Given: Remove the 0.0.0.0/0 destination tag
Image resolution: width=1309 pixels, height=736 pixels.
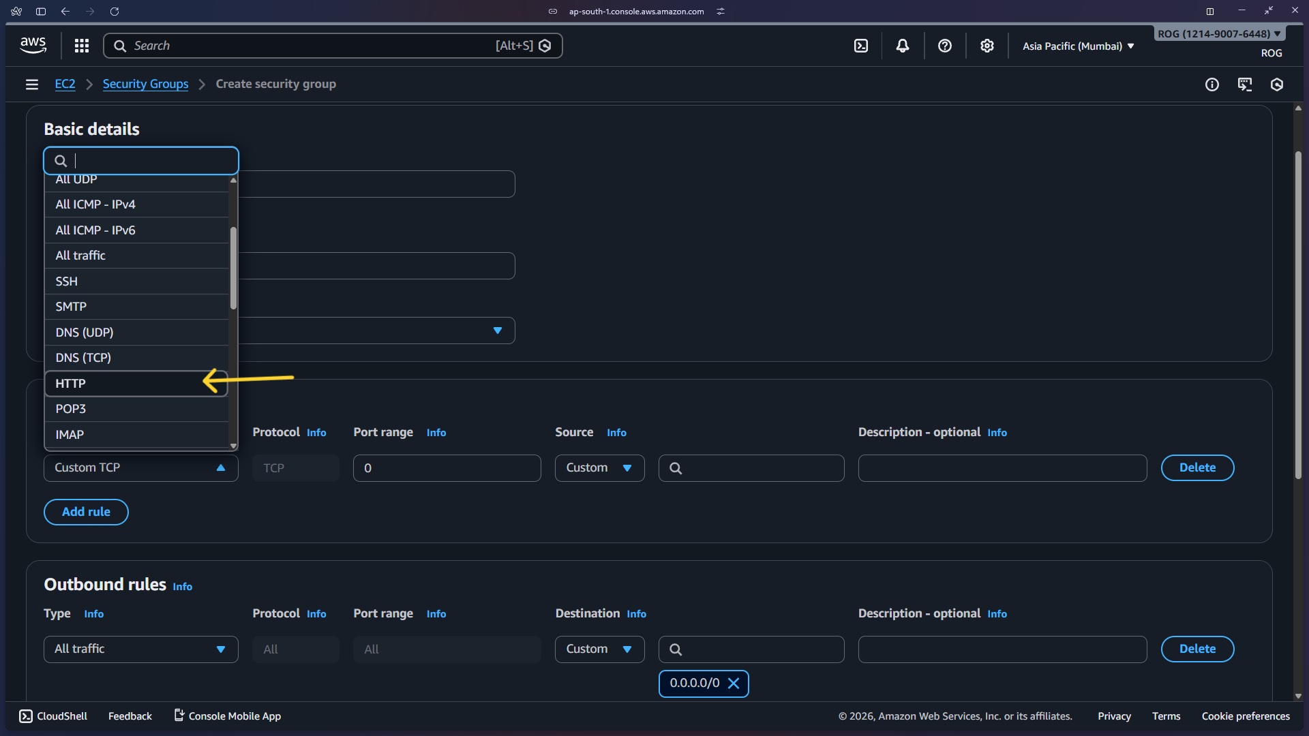Looking at the screenshot, I should point(734,683).
